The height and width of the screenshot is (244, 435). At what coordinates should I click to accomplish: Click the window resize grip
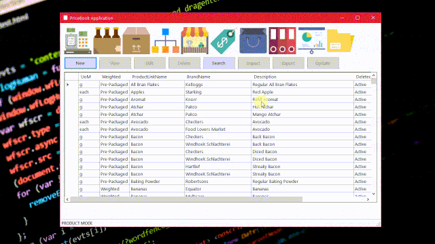click(x=379, y=224)
